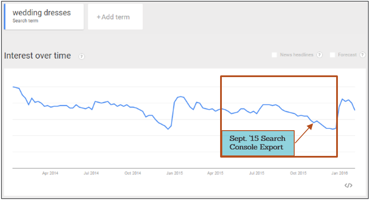
Task: Open help icon beside Interest over time
Action: [x=82, y=56]
